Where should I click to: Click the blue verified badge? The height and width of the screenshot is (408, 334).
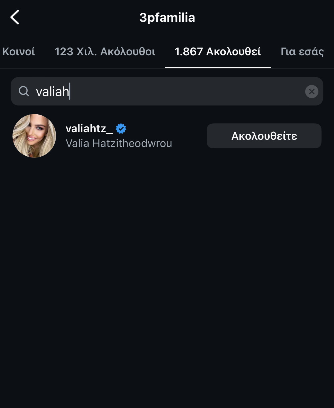[121, 128]
